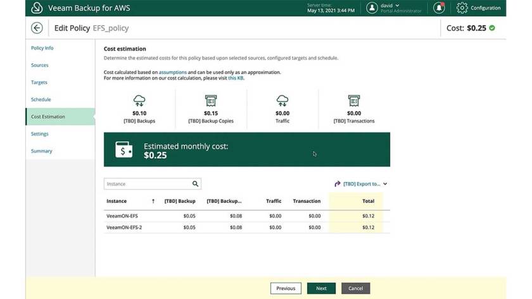Click the Backup Copies receipt icon
Image resolution: width=532 pixels, height=299 pixels.
(211, 101)
